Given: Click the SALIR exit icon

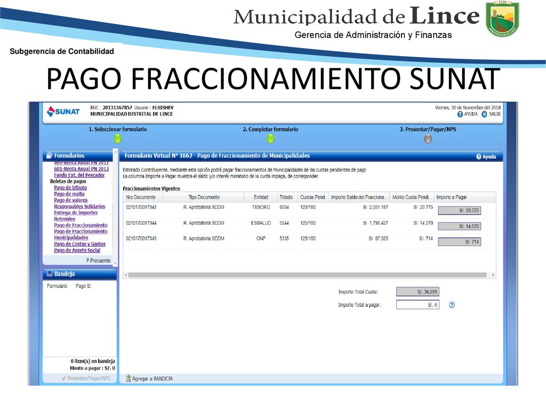Looking at the screenshot, I should (x=484, y=114).
